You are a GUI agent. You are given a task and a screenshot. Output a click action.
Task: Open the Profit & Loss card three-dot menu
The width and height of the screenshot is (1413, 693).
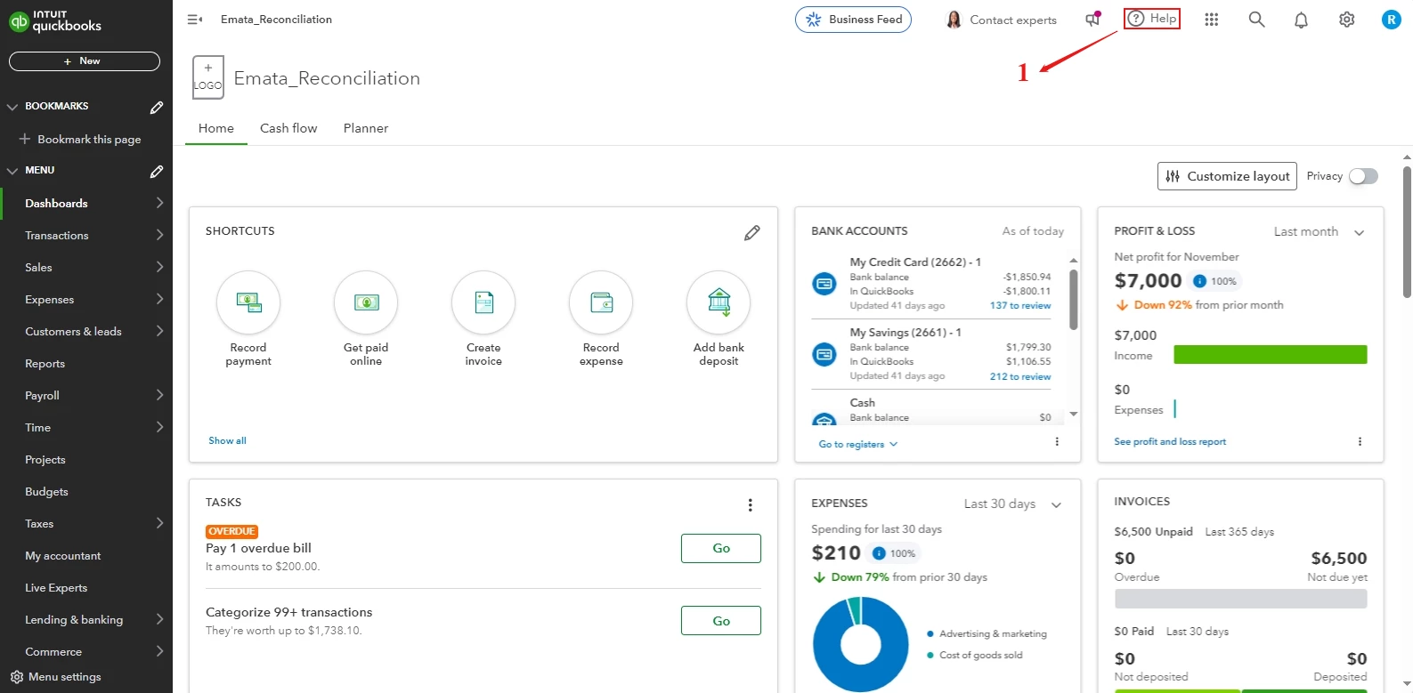click(1360, 441)
